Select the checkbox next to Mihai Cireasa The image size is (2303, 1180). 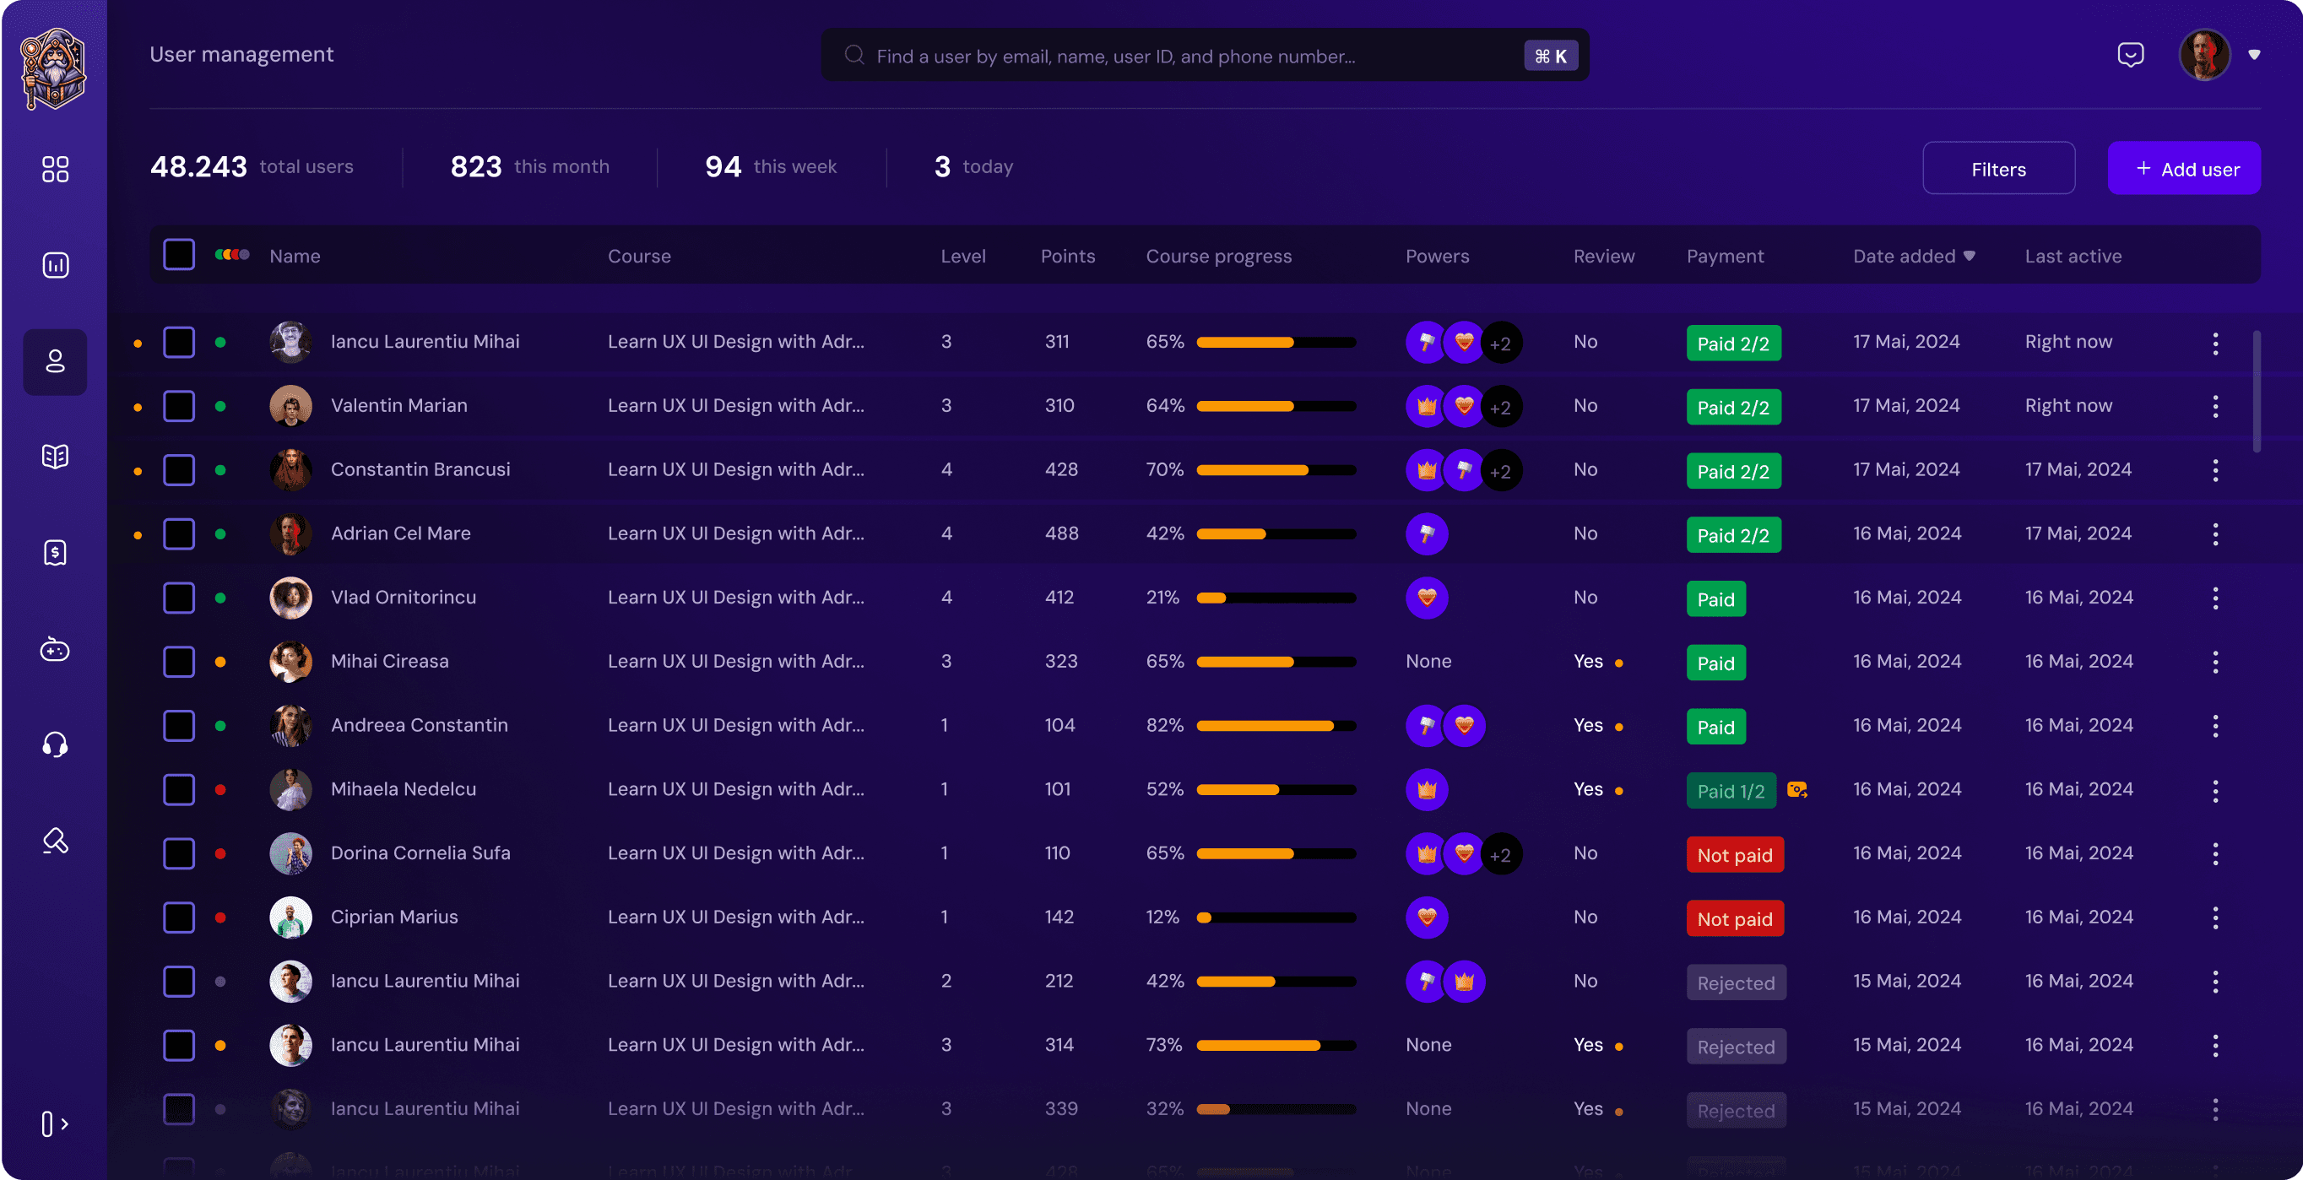pos(179,662)
